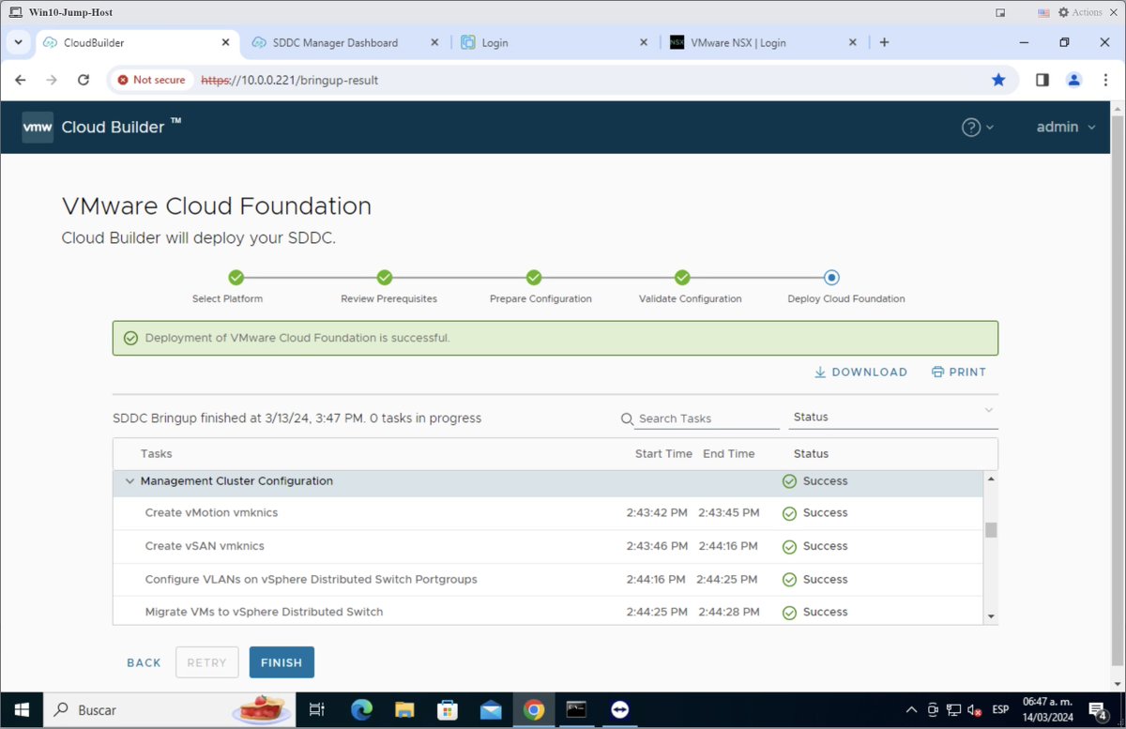Click the Deploy Cloud Foundation step indicator

pos(831,278)
